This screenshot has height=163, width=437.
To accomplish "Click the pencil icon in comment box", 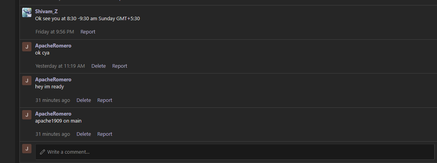I will (42, 152).
